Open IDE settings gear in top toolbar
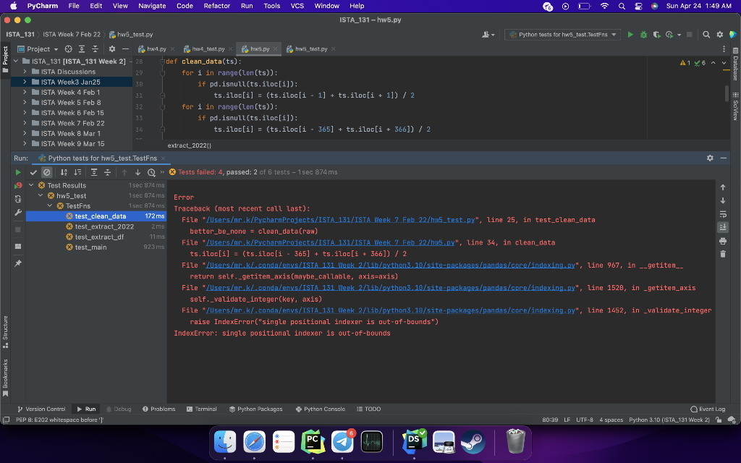The width and height of the screenshot is (741, 463). click(719, 34)
